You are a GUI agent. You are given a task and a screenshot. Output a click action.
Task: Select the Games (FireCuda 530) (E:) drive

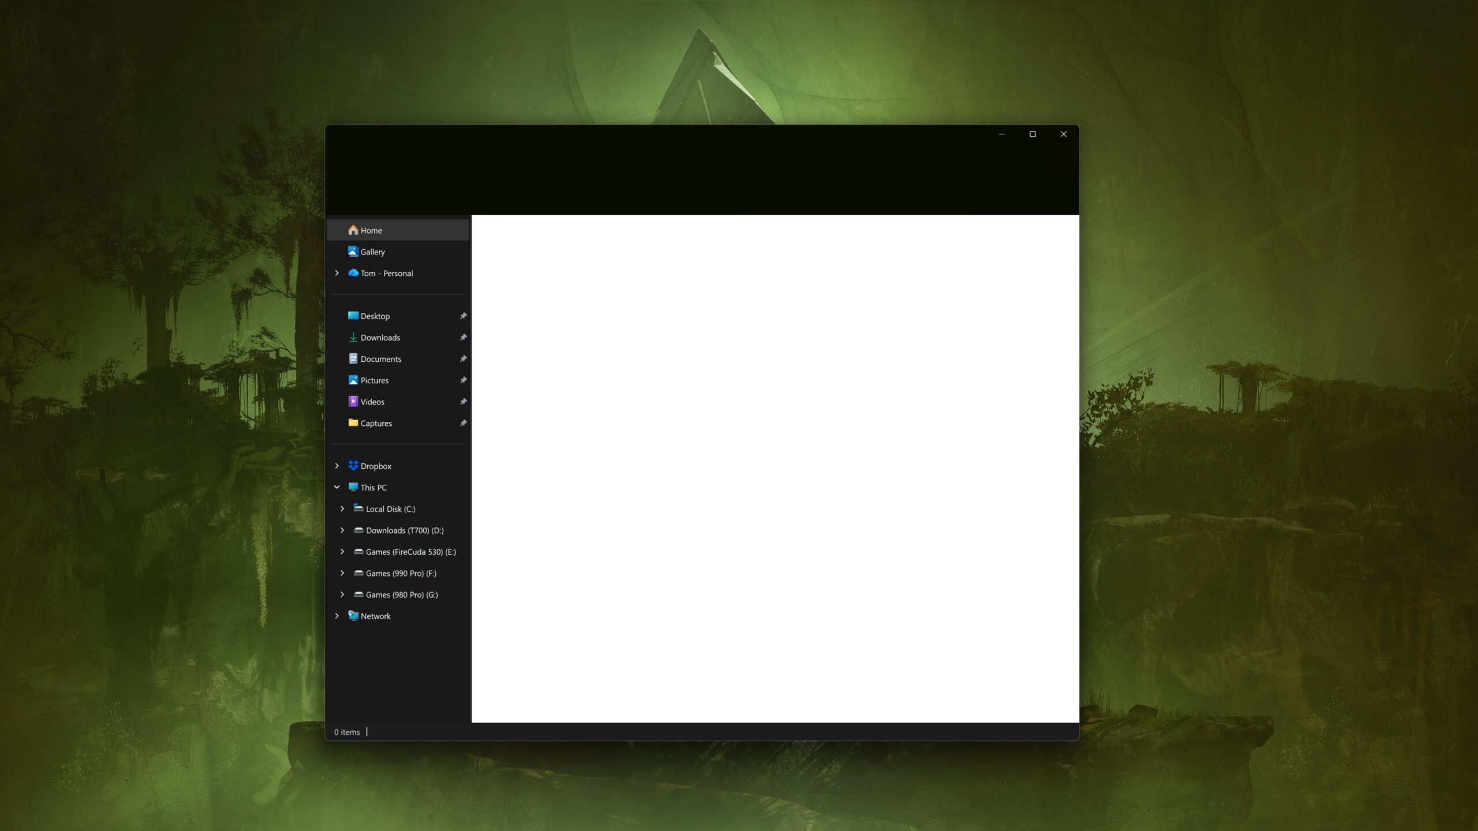411,552
